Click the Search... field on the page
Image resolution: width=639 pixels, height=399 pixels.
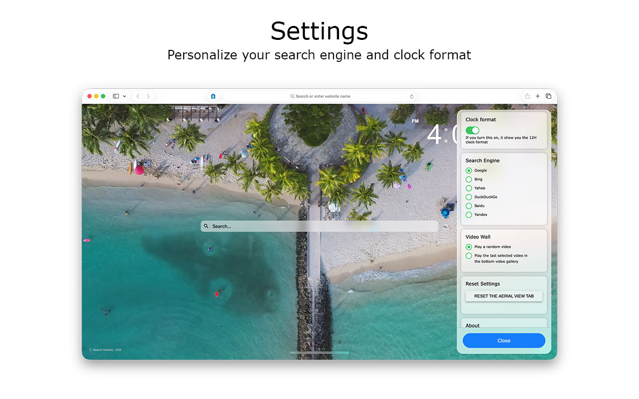(x=319, y=226)
